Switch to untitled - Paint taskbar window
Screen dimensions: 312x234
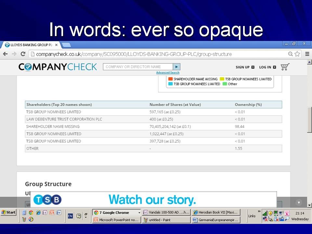coord(166,220)
